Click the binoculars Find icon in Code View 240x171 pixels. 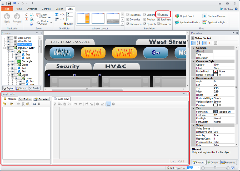(87, 104)
